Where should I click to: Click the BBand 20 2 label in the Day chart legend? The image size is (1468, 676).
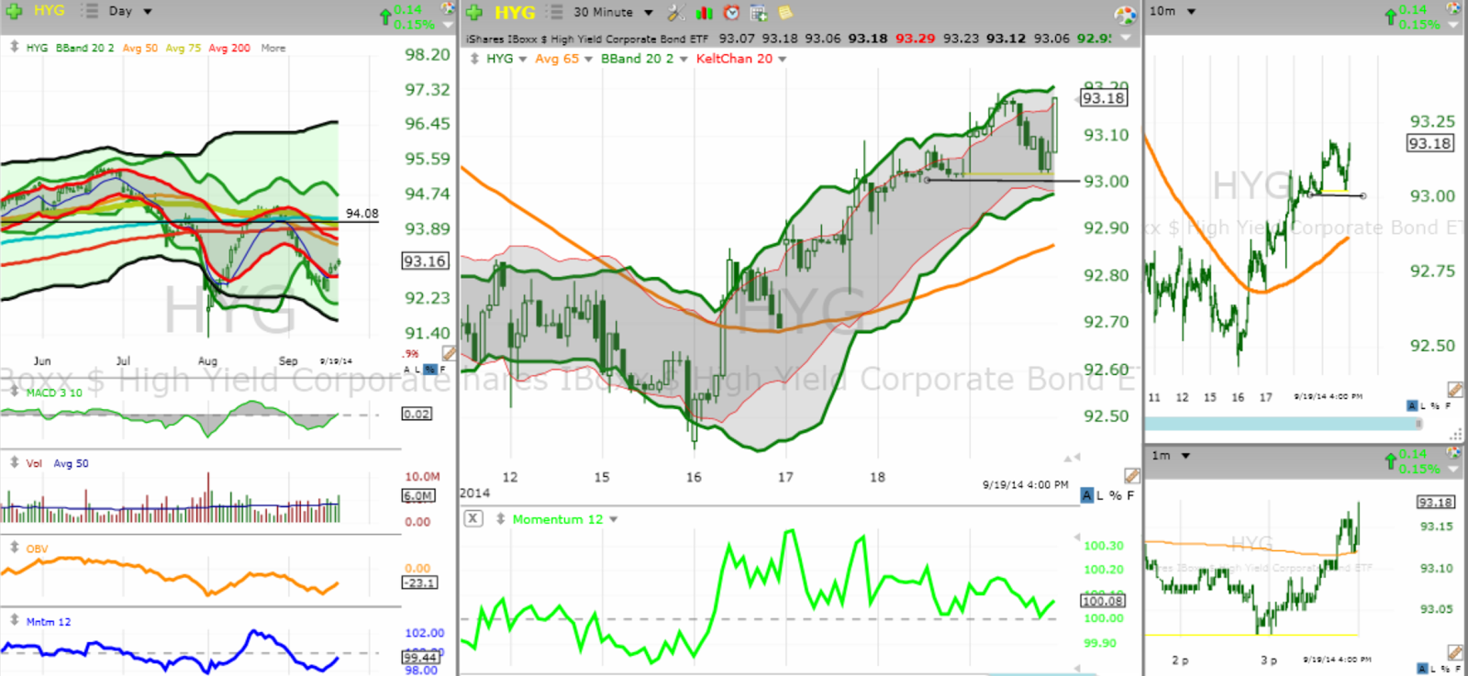pyautogui.click(x=84, y=48)
